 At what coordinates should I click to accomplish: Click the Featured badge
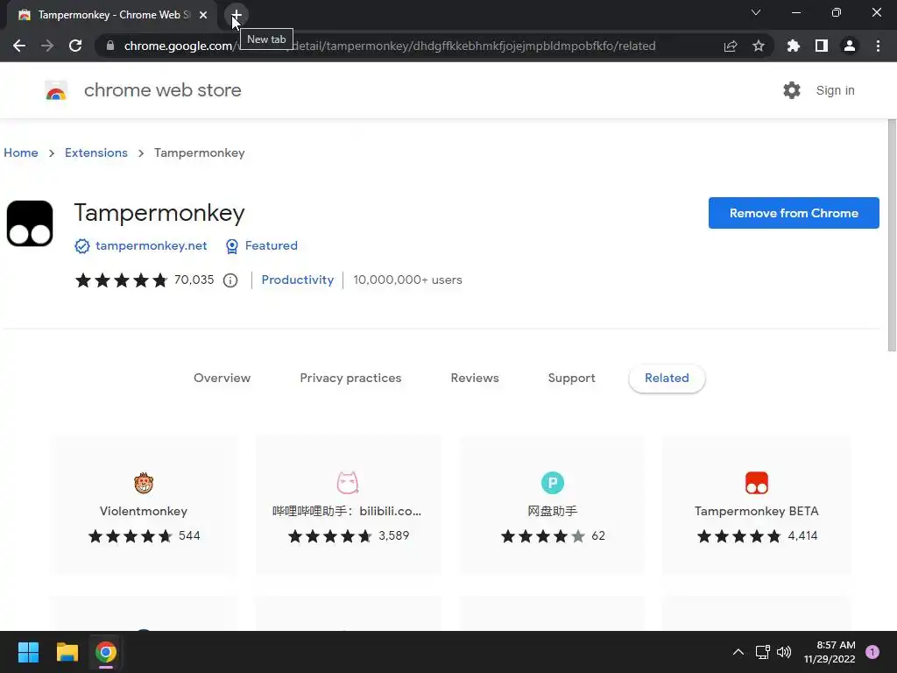(262, 245)
